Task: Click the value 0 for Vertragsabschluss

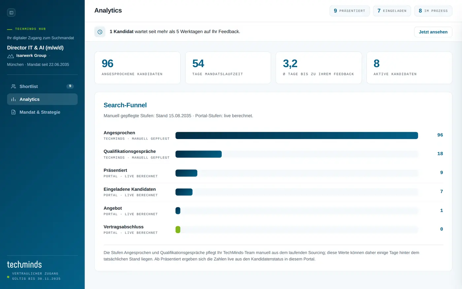Action: pos(442,229)
